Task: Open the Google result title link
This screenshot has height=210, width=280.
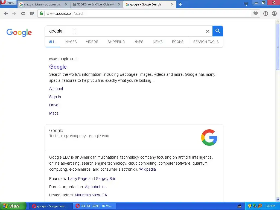Action: coord(58,67)
